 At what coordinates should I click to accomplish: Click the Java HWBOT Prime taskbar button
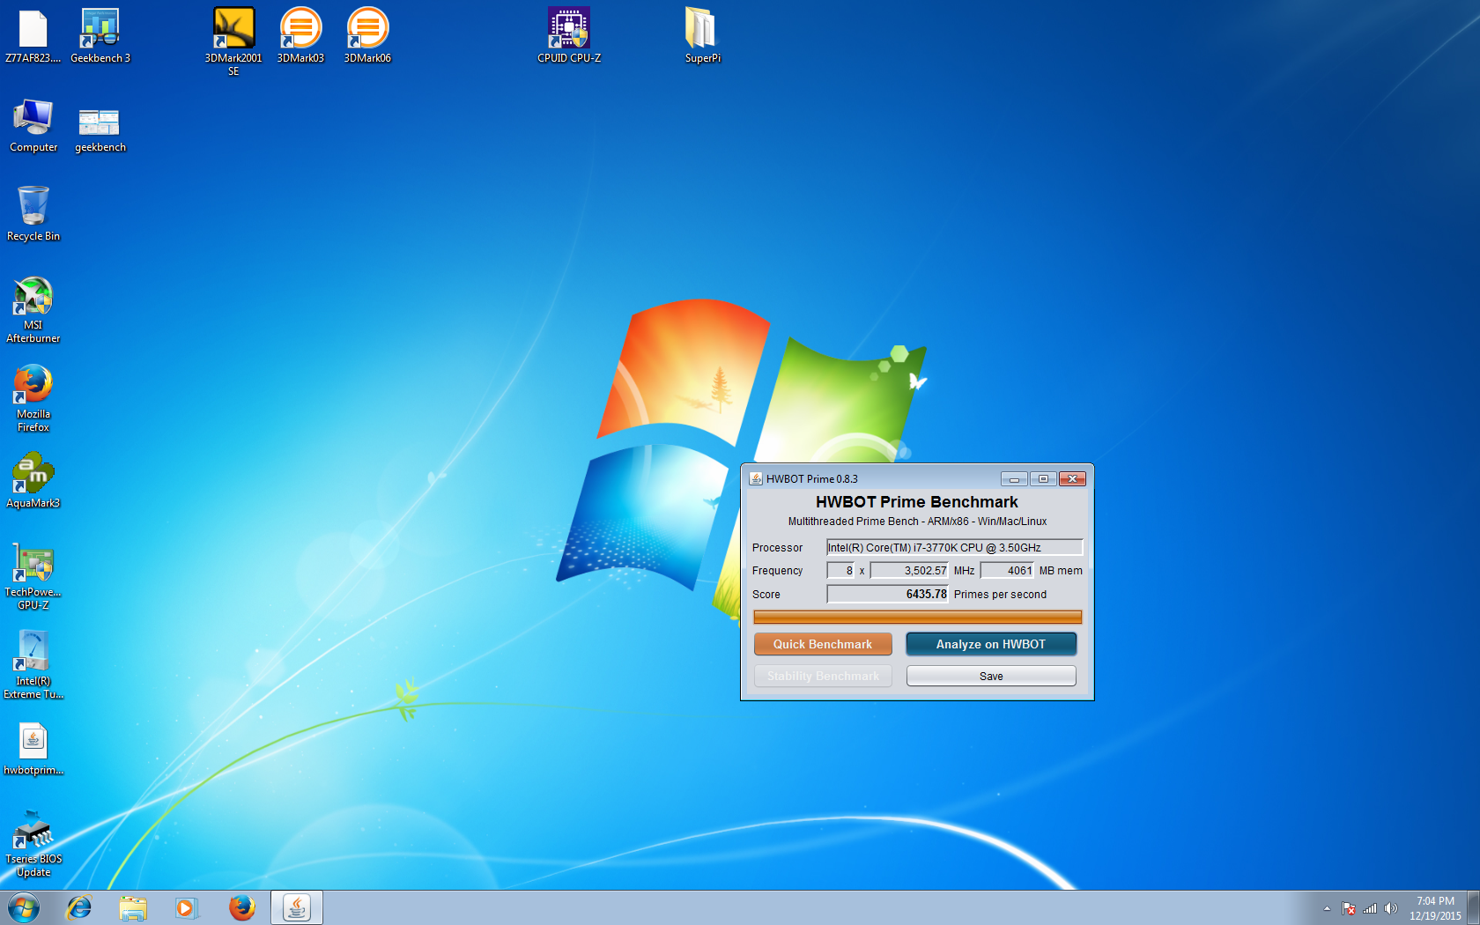(x=297, y=907)
